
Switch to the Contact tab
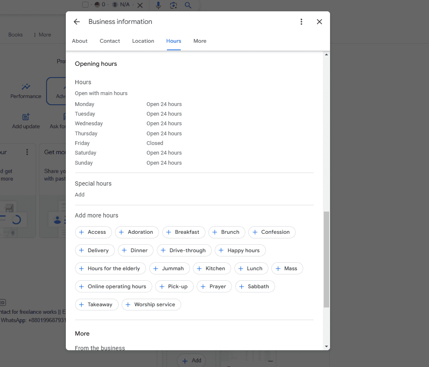[x=110, y=41]
